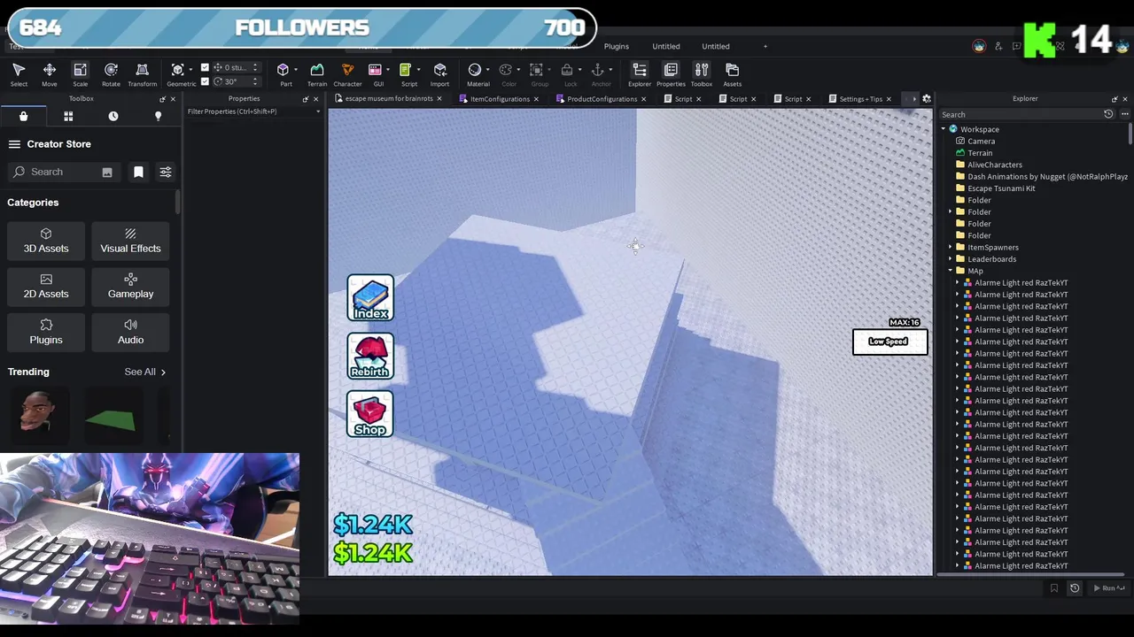
Task: Open Toolbox search filter options icon
Action: click(x=166, y=172)
